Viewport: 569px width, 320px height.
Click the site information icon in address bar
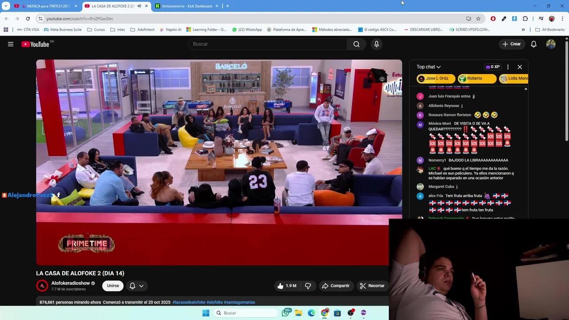tap(40, 19)
